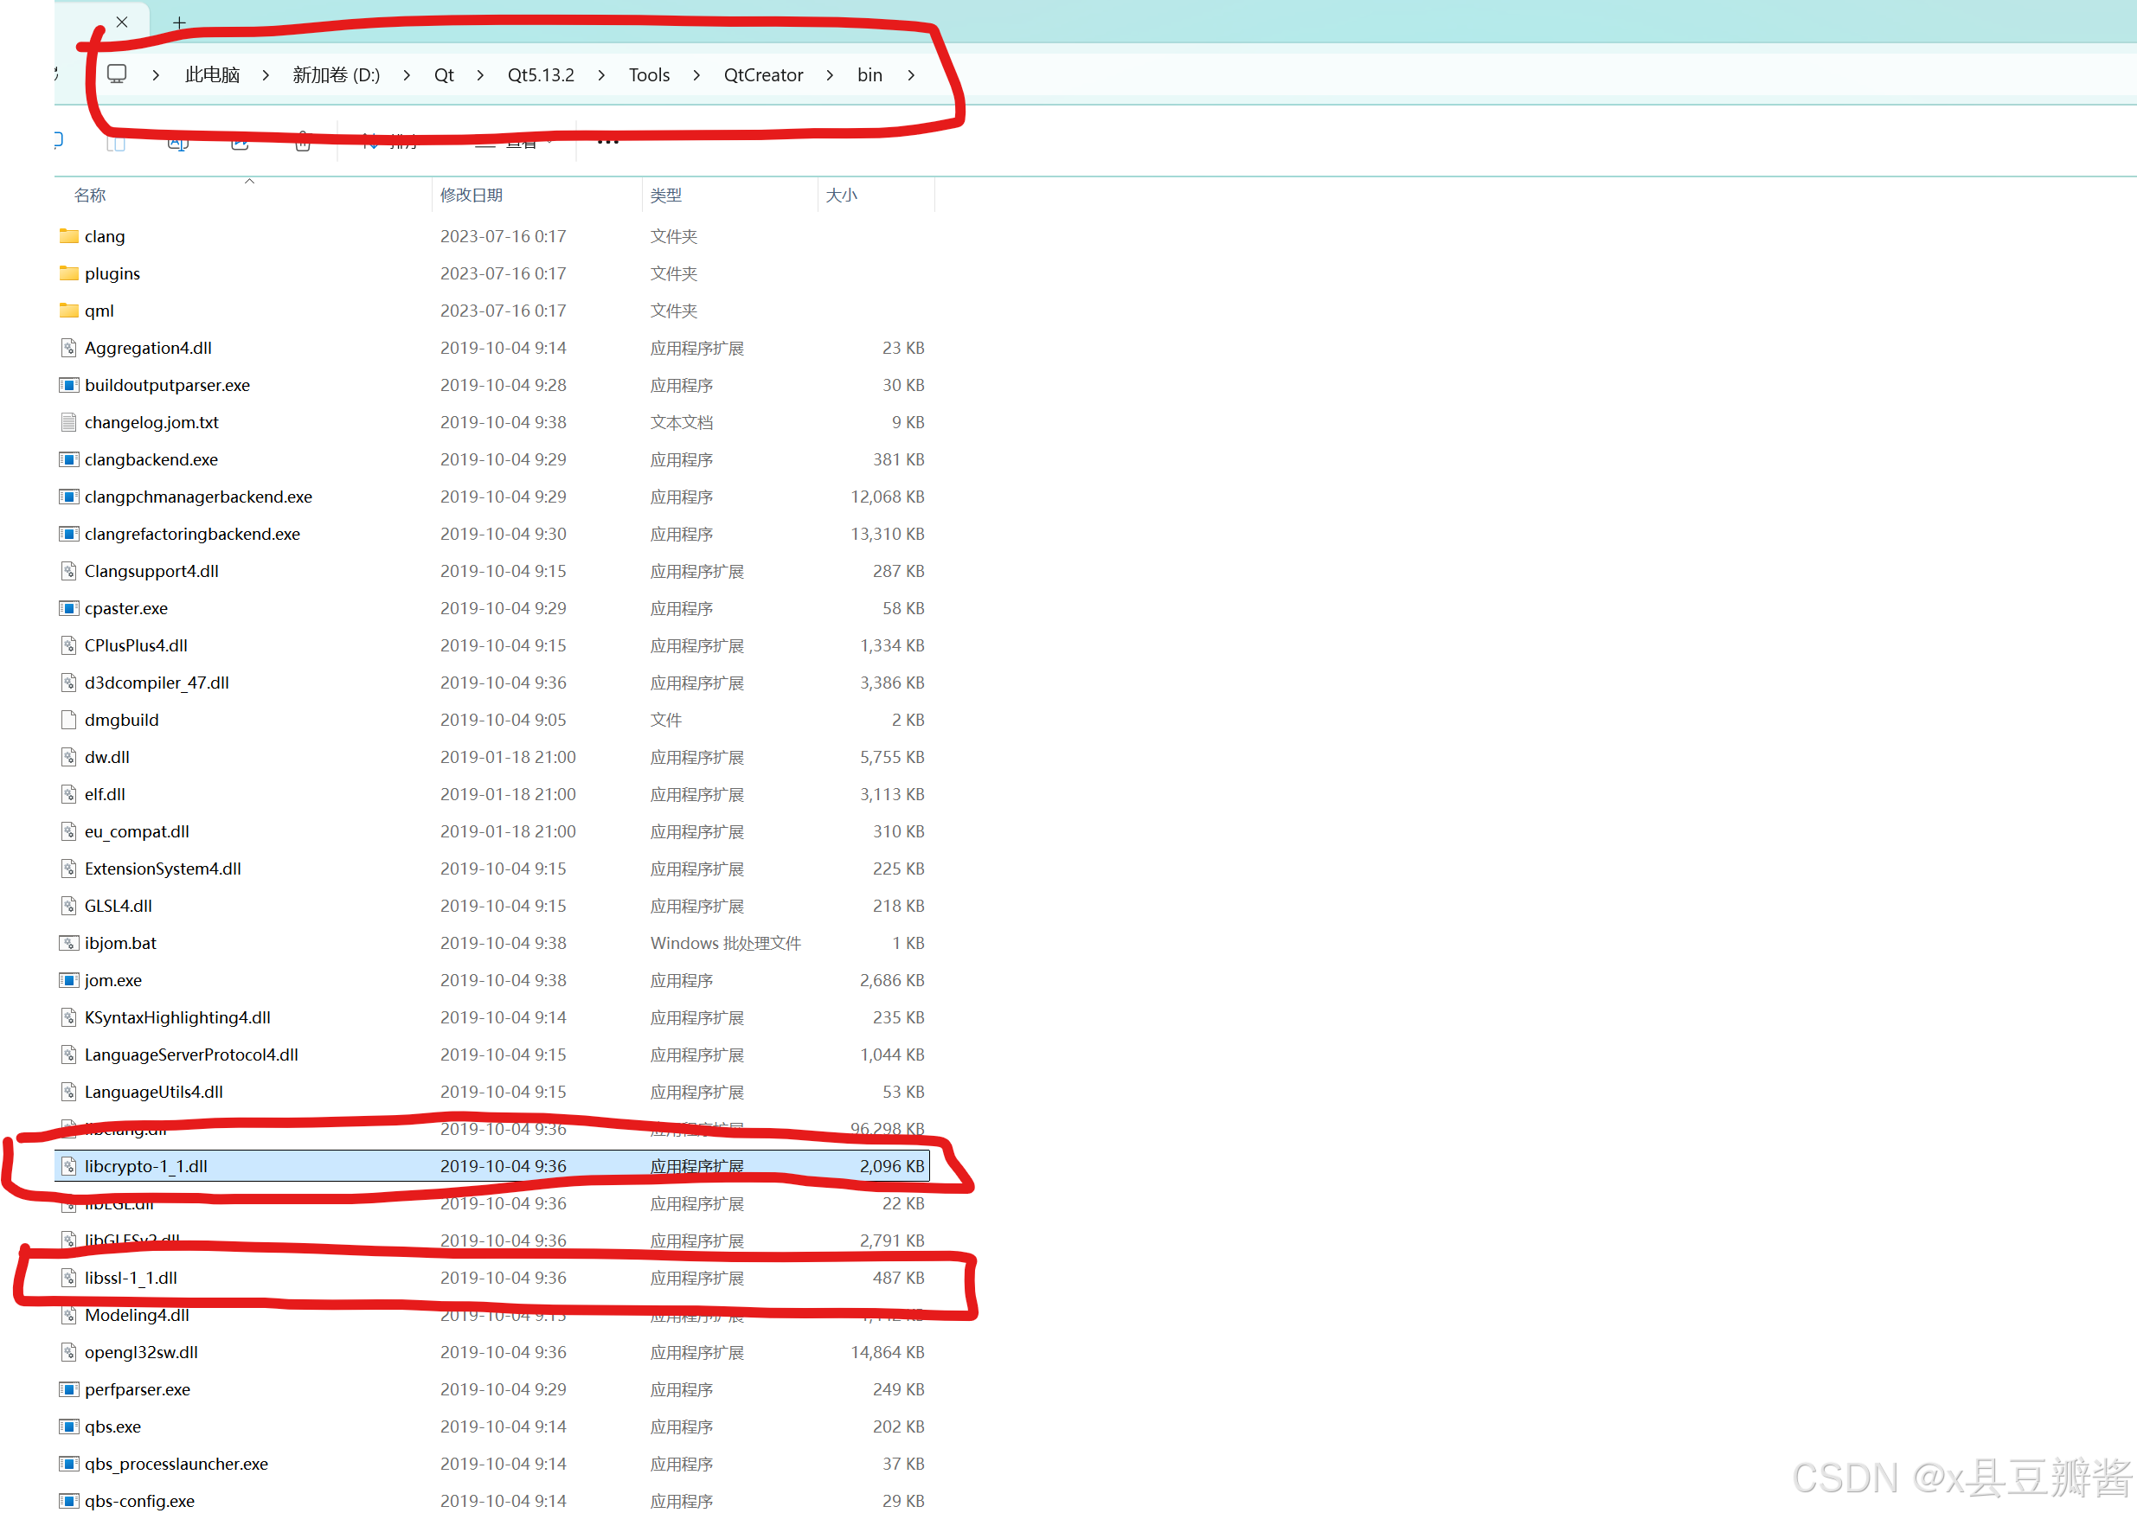Navigate to 此电脑 in breadcrumb

coord(212,74)
